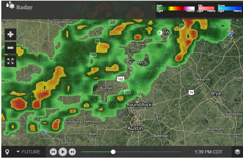Skip to next radar frame
The width and height of the screenshot is (243, 159).
tap(72, 152)
